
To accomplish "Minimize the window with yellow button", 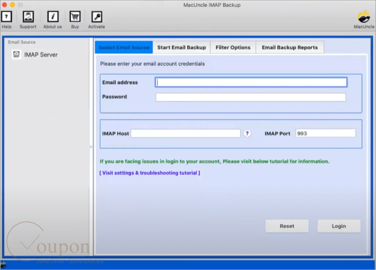I will click(13, 4).
